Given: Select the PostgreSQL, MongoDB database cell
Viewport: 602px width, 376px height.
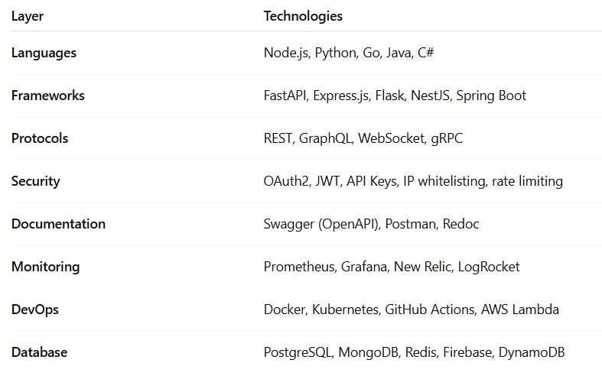Looking at the screenshot, I should 415,352.
